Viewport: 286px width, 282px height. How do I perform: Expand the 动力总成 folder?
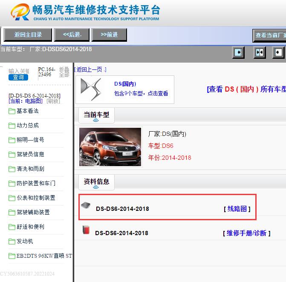(x=28, y=125)
